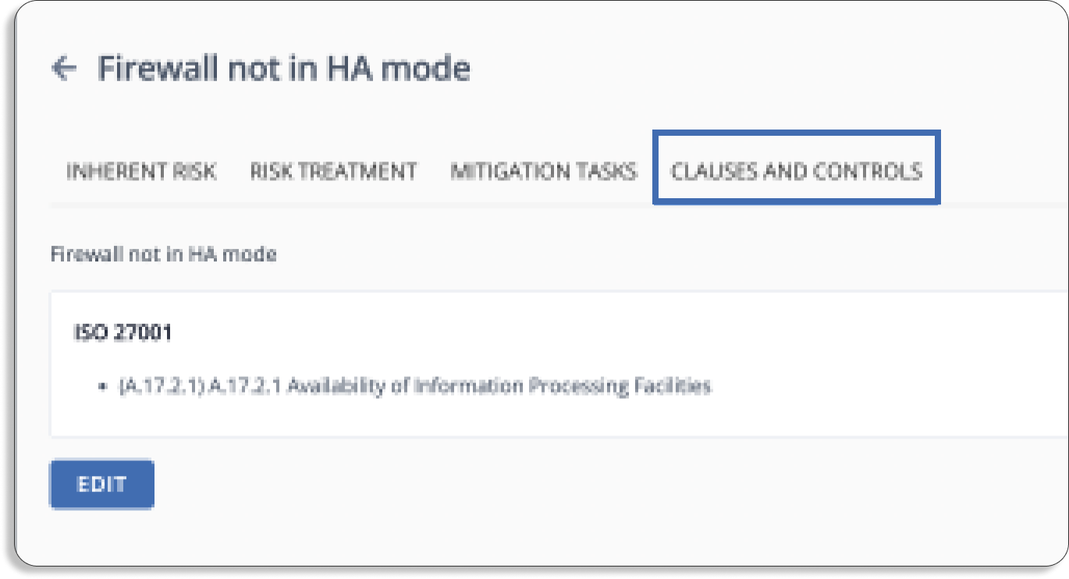The image size is (1069, 579).
Task: Select the risk name text below the tabs
Action: coord(163,254)
